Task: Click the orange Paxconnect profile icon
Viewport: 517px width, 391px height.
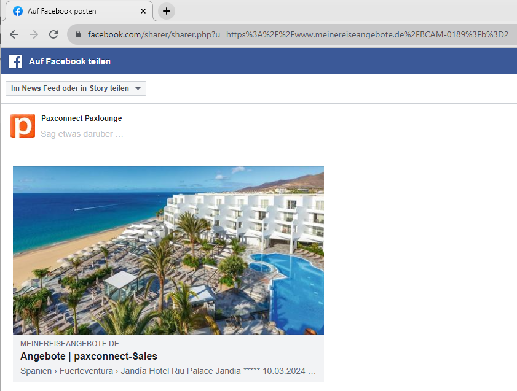Action: pyautogui.click(x=23, y=126)
